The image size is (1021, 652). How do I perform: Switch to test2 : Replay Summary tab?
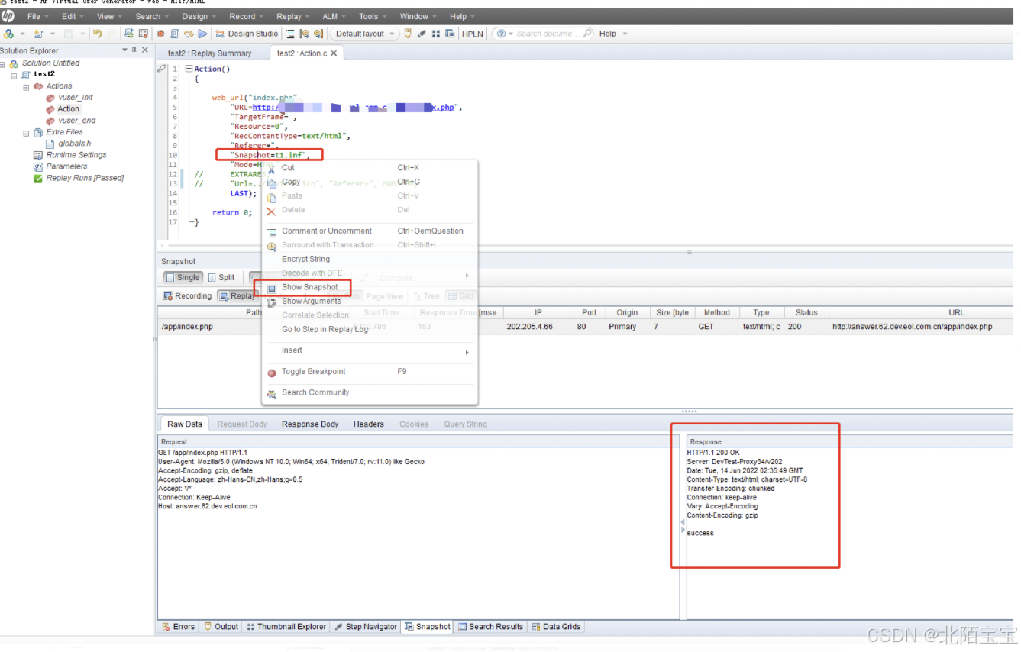coord(210,53)
